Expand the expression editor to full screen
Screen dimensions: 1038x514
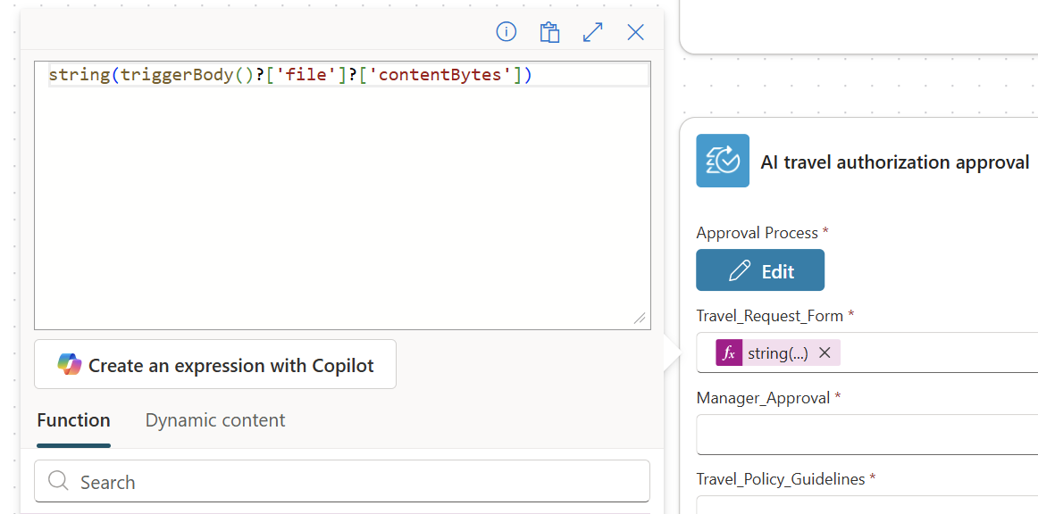[592, 31]
